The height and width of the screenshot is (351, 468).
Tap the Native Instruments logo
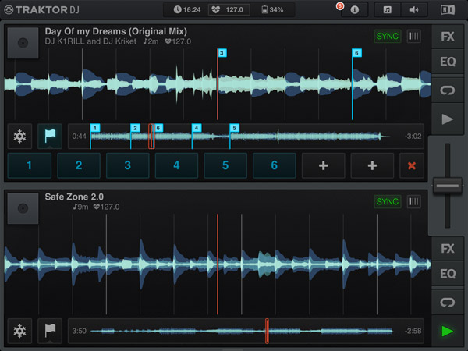[448, 10]
